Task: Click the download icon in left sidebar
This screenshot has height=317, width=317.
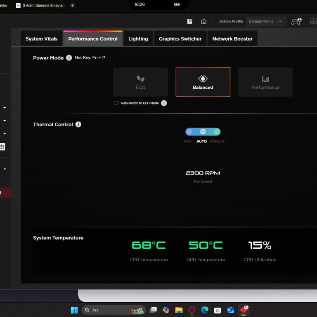Action: (x=2, y=147)
